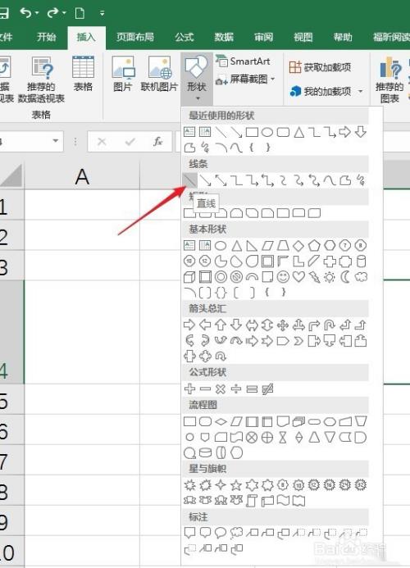410x568 pixels.
Task: Click the 获取加载项 button
Action: [320, 67]
